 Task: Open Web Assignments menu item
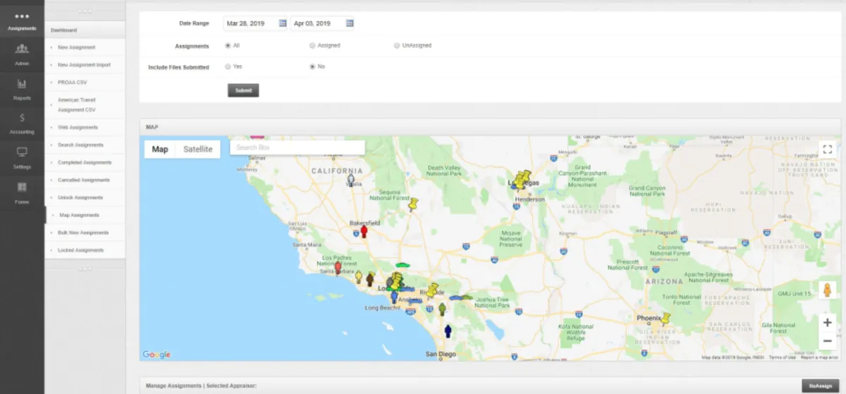pos(85,128)
